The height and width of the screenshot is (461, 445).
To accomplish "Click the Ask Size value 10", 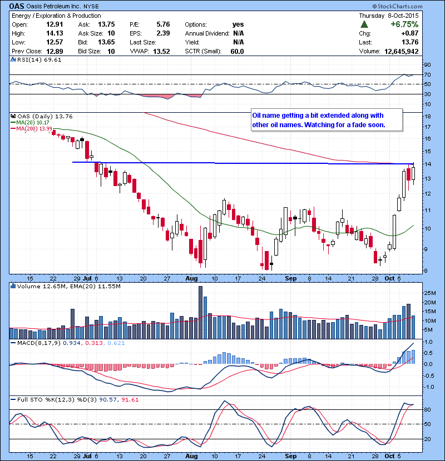I will coord(111,33).
